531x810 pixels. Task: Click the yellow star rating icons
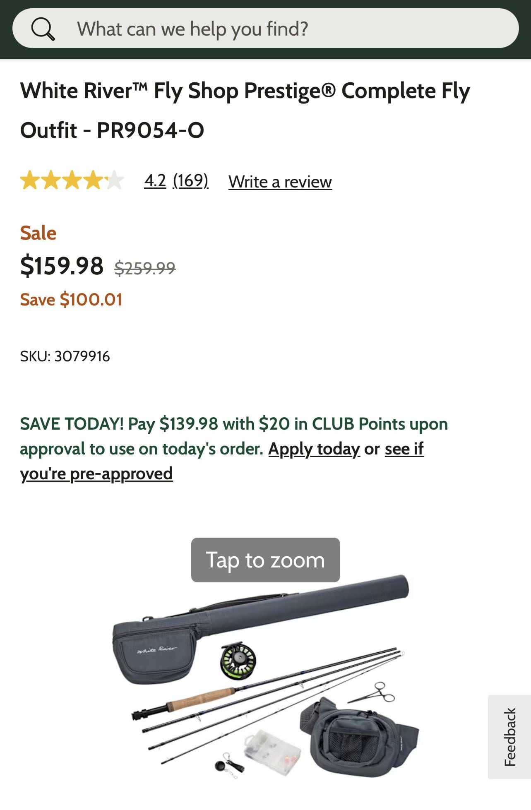(72, 180)
